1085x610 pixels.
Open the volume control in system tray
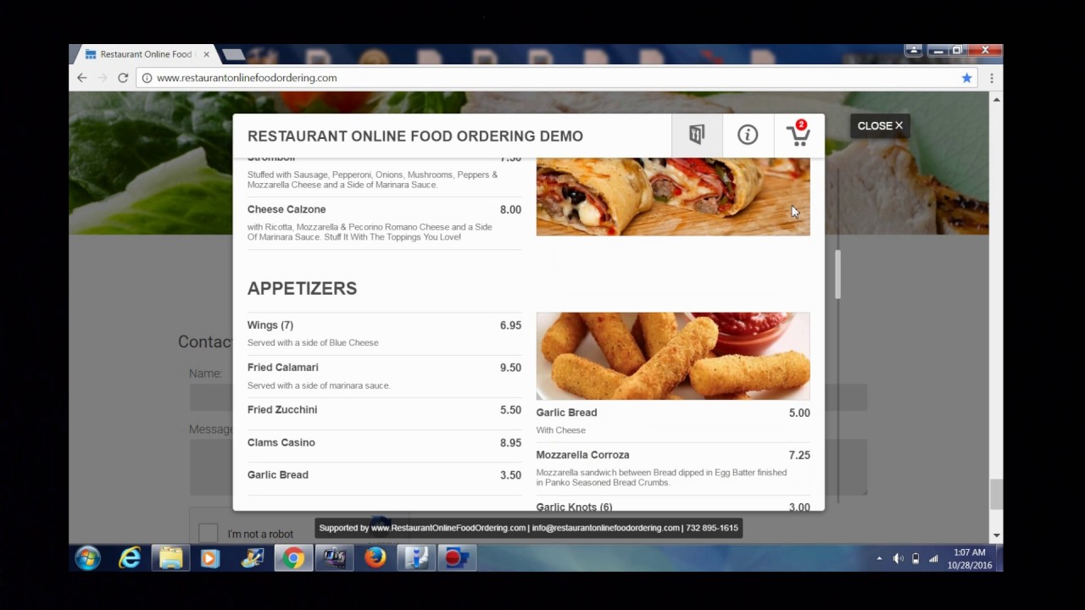click(x=898, y=559)
